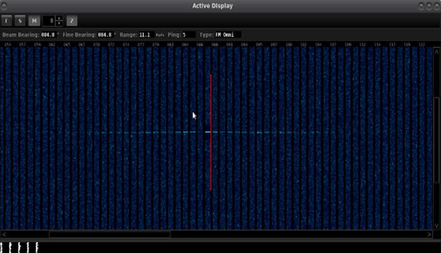Click the Z toolbar button
The height and width of the screenshot is (253, 441).
71,21
